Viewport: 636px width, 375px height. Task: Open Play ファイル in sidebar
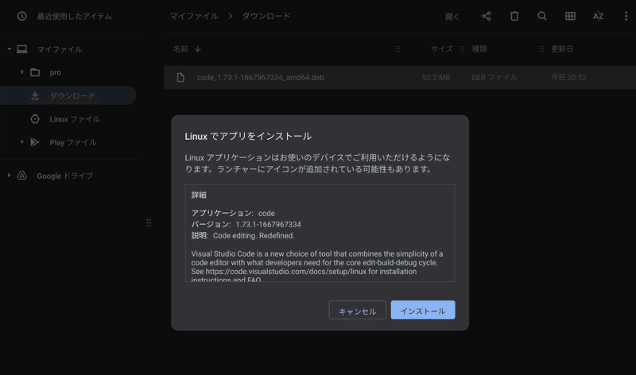click(73, 142)
